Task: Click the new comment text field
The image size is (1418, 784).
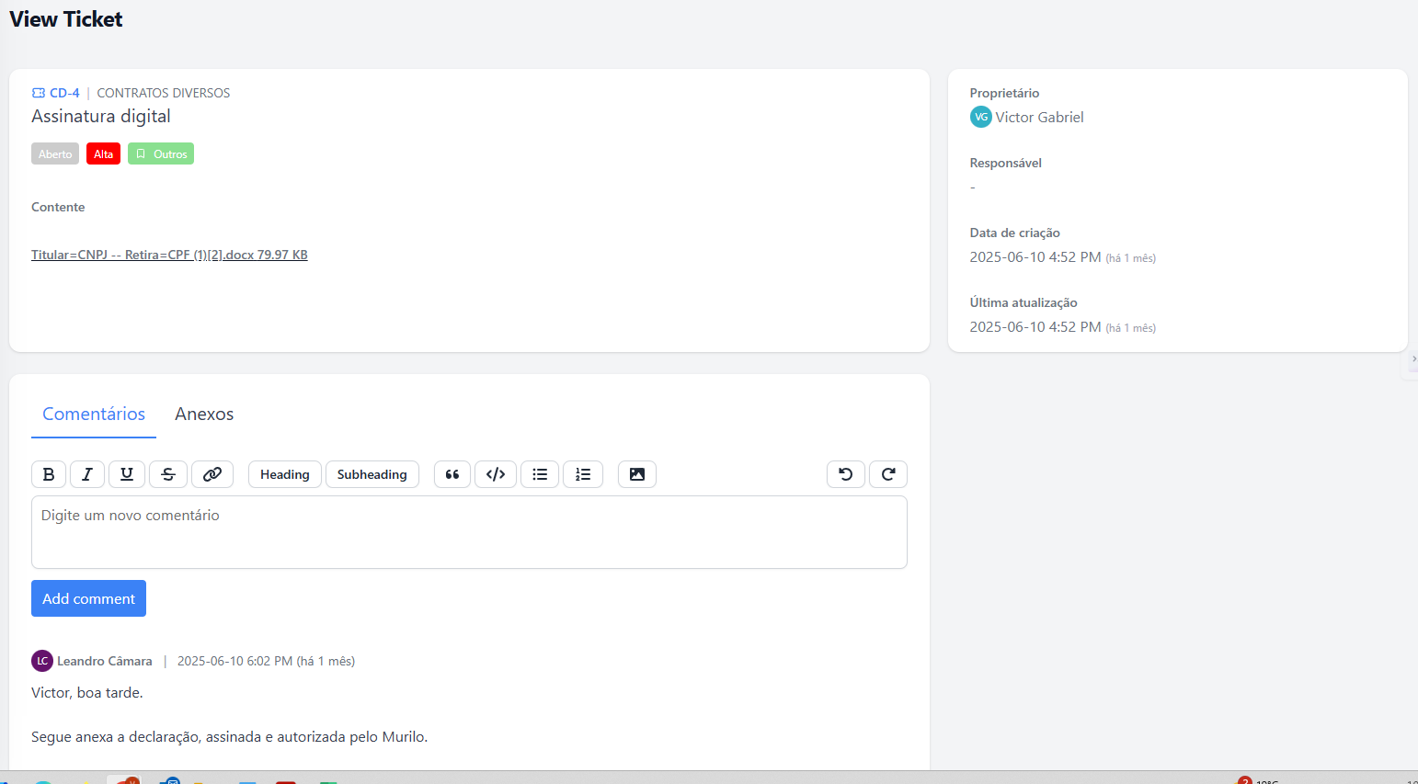Action: click(x=469, y=532)
